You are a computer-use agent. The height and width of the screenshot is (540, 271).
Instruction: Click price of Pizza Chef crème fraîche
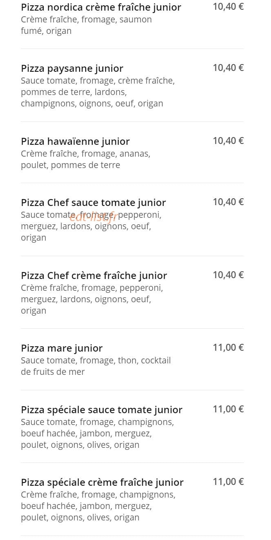(228, 275)
